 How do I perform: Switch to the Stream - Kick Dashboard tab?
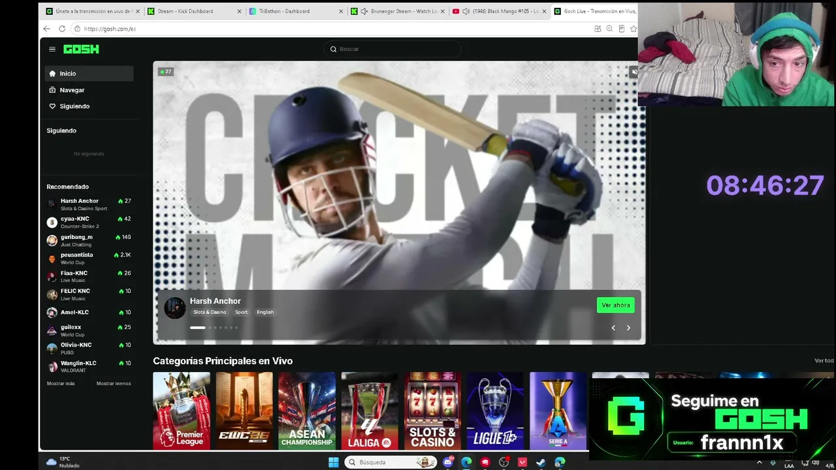tap(194, 11)
